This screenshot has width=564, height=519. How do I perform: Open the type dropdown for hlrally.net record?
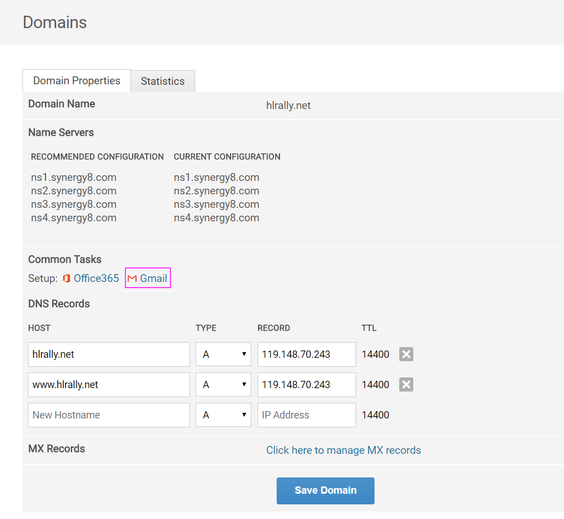[223, 354]
